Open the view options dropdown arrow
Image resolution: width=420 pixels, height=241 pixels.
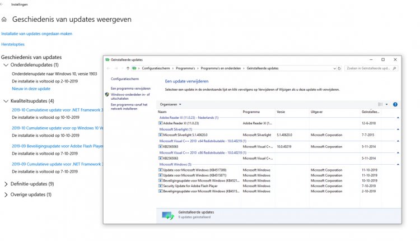click(x=386, y=105)
